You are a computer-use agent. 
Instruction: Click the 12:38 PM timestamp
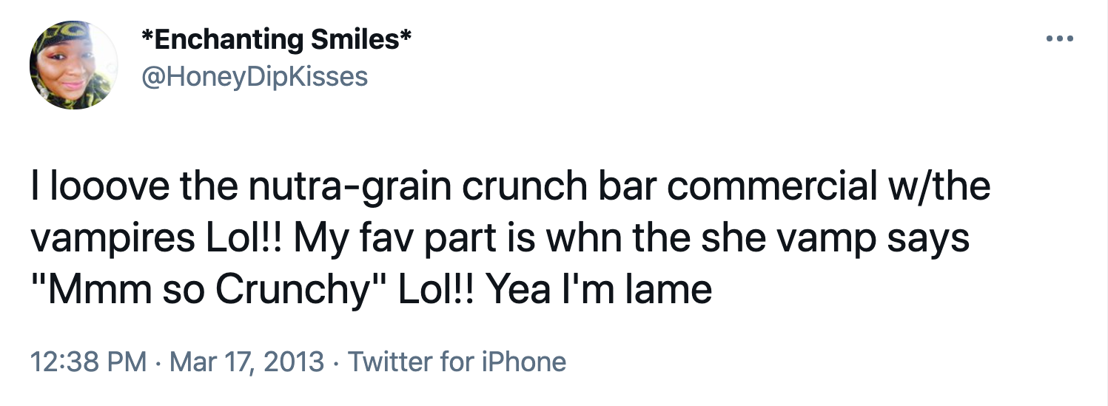(88, 362)
